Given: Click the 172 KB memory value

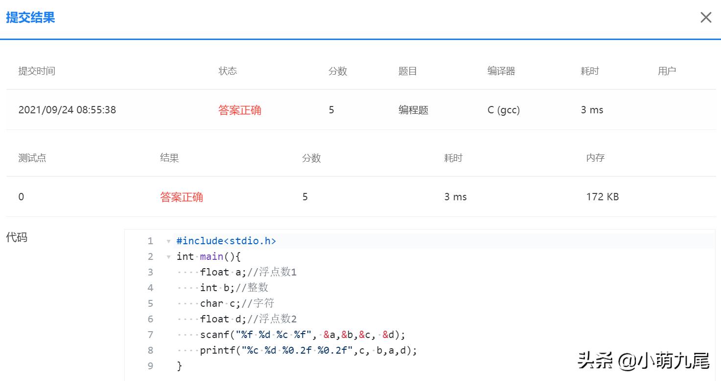Looking at the screenshot, I should point(602,196).
